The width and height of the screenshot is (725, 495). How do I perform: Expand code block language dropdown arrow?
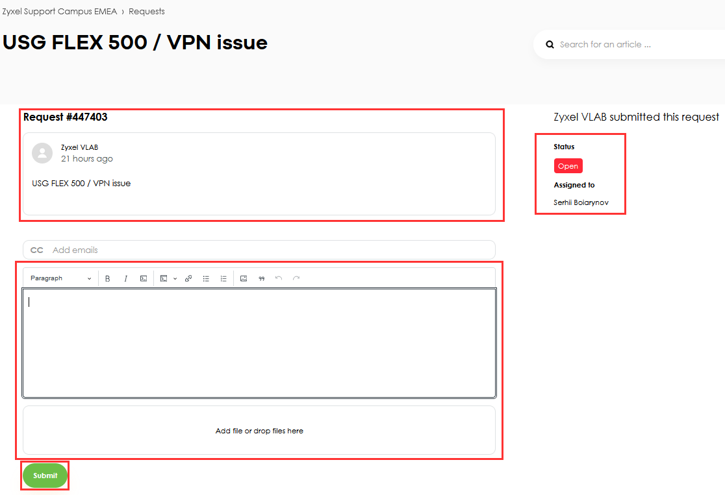pyautogui.click(x=175, y=278)
